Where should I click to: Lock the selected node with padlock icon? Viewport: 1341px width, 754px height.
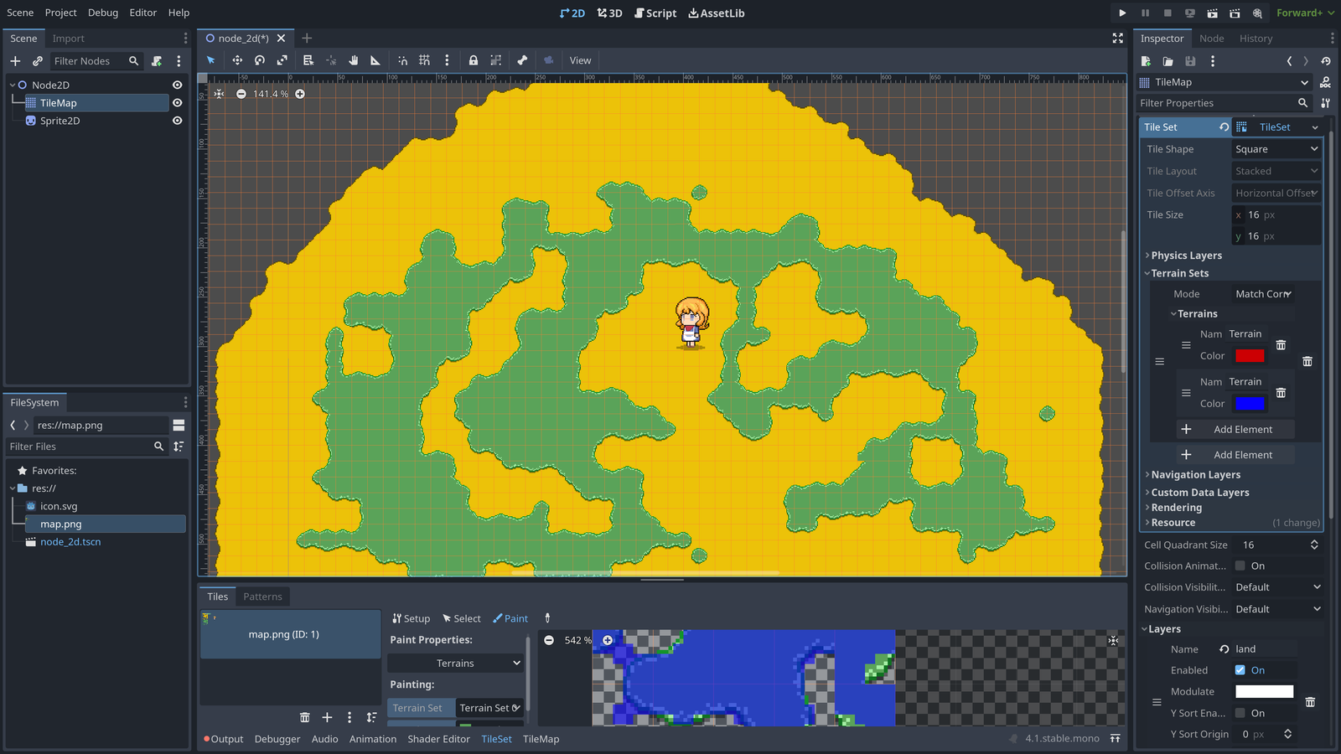pyautogui.click(x=474, y=60)
